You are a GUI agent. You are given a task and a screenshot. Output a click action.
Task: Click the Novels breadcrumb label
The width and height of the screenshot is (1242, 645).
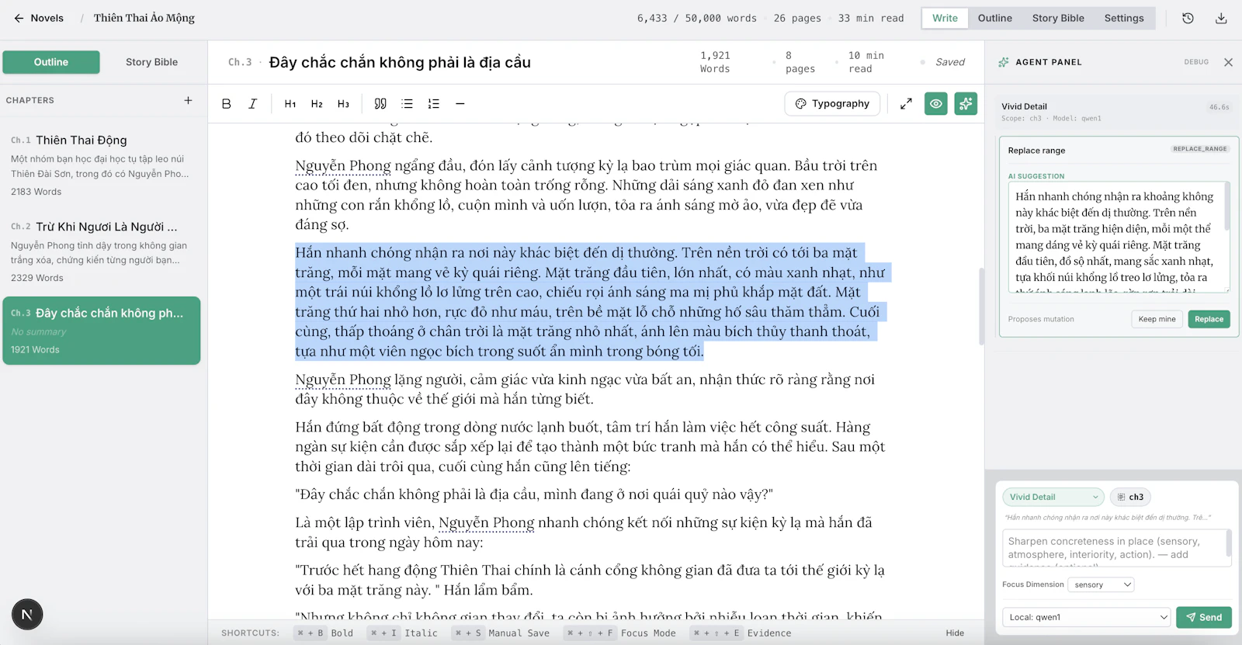[x=47, y=18]
